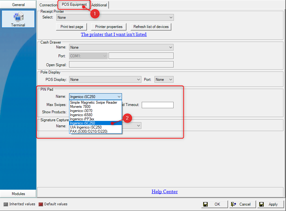286x211 pixels.
Task: Choose Ingenico iPP3xx from the list
Action: pos(96,119)
